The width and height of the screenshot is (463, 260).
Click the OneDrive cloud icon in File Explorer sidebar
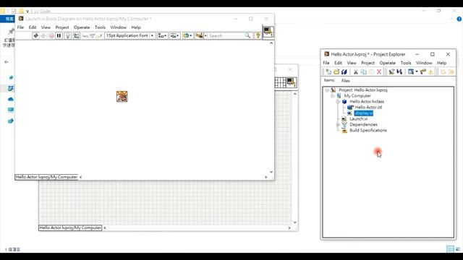[x=11, y=99]
